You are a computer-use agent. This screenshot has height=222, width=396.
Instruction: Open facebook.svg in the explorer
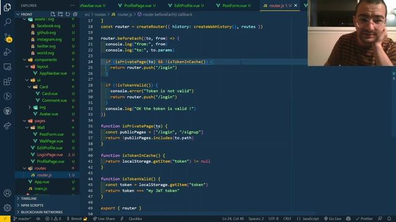pyautogui.click(x=48, y=26)
